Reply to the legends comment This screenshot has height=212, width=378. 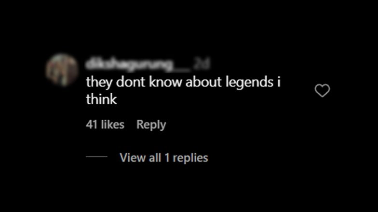point(151,125)
